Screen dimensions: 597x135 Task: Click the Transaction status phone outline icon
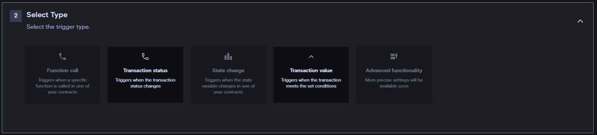pos(145,56)
